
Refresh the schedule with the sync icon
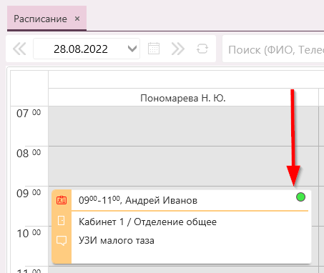tap(202, 49)
